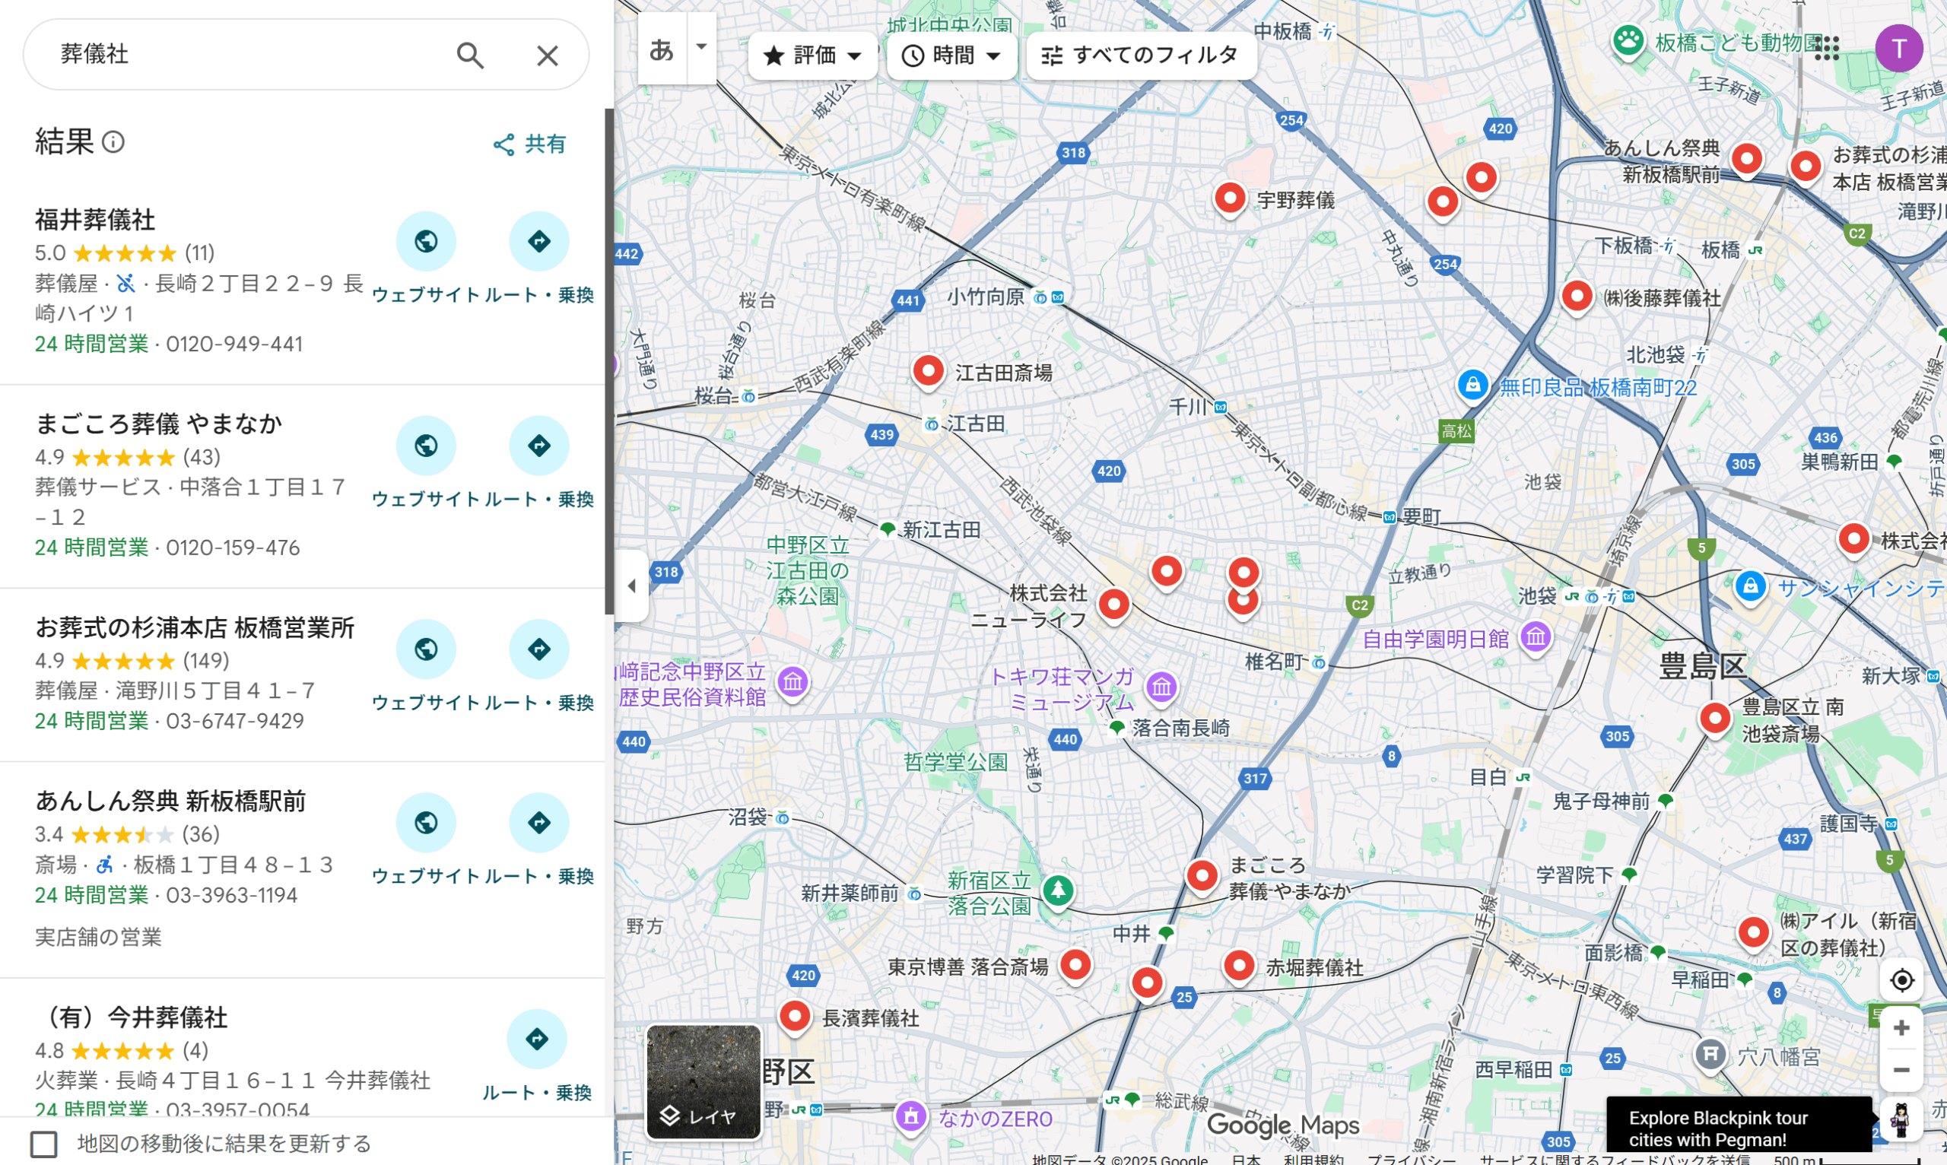Open すべてのフィルタ all filters
1947x1165 pixels.
[x=1140, y=56]
